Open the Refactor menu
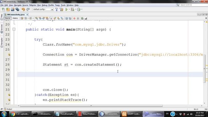 [x=33, y=5]
